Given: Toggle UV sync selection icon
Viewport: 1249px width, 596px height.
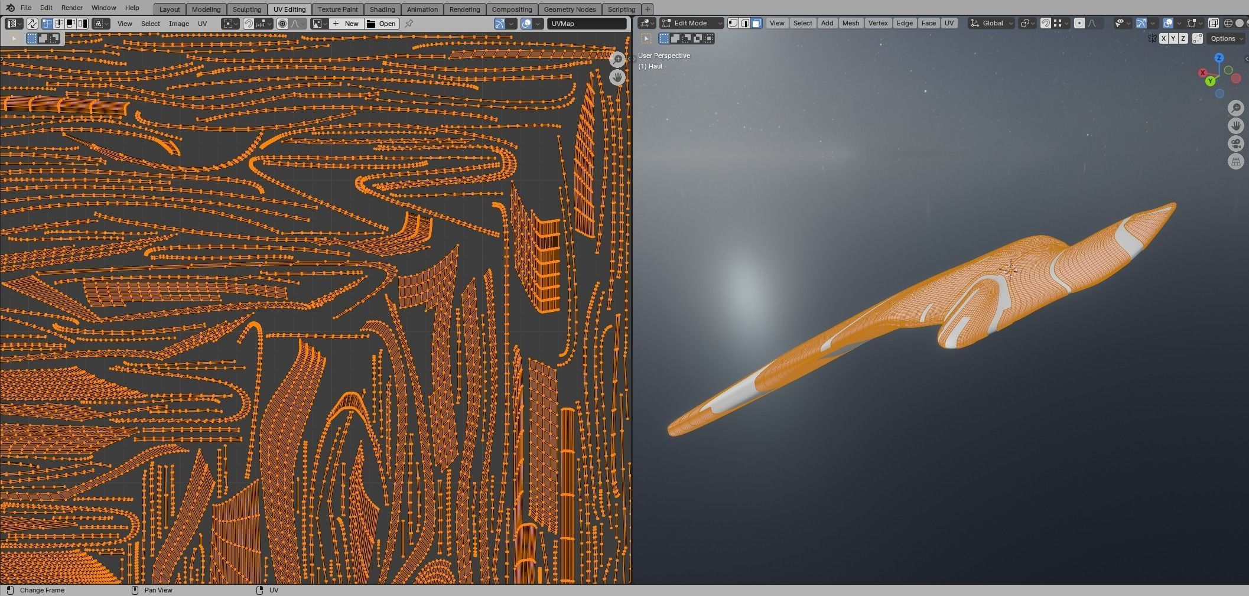Looking at the screenshot, I should 32,24.
